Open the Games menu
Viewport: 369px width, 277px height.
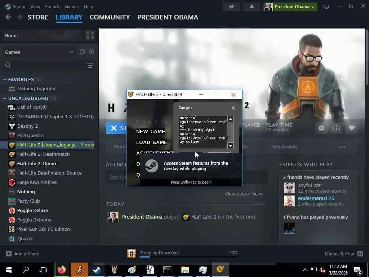pos(72,6)
